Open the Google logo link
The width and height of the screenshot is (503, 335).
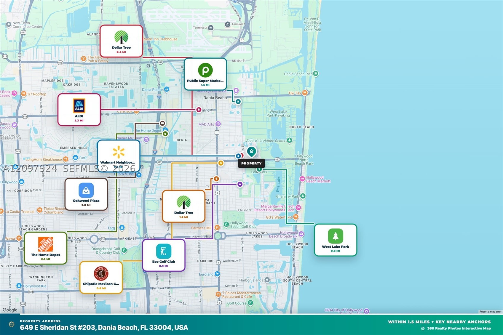coord(10,310)
